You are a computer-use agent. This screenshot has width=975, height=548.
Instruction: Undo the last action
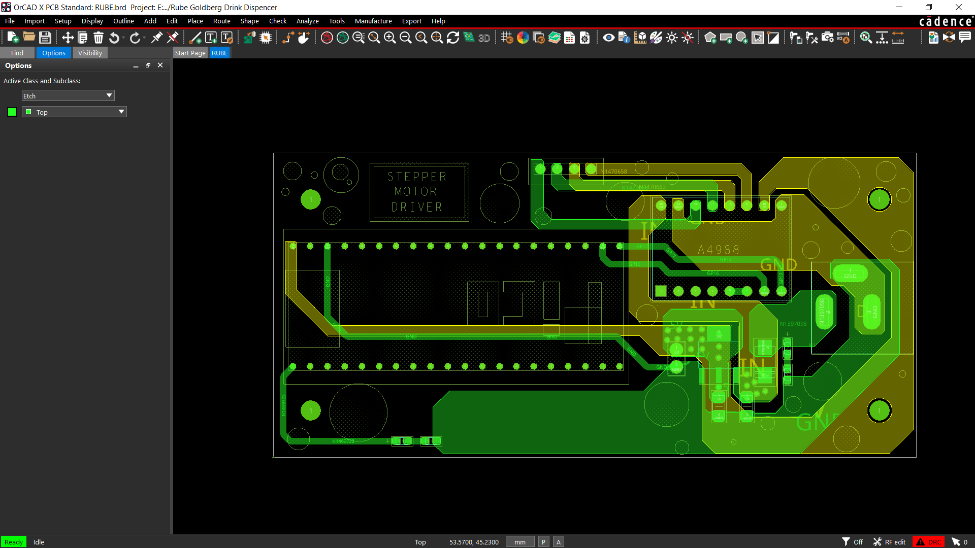(x=114, y=38)
